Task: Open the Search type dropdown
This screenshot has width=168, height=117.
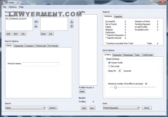Action: click(25, 108)
